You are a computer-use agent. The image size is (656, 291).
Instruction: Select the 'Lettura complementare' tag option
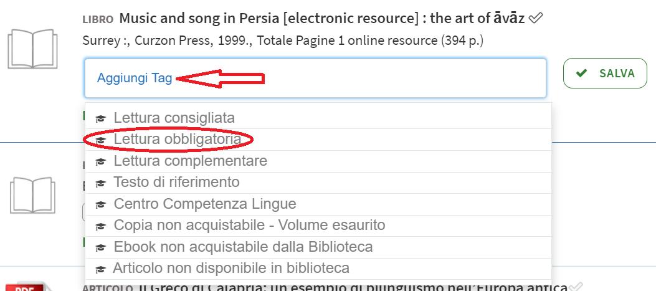pyautogui.click(x=190, y=161)
